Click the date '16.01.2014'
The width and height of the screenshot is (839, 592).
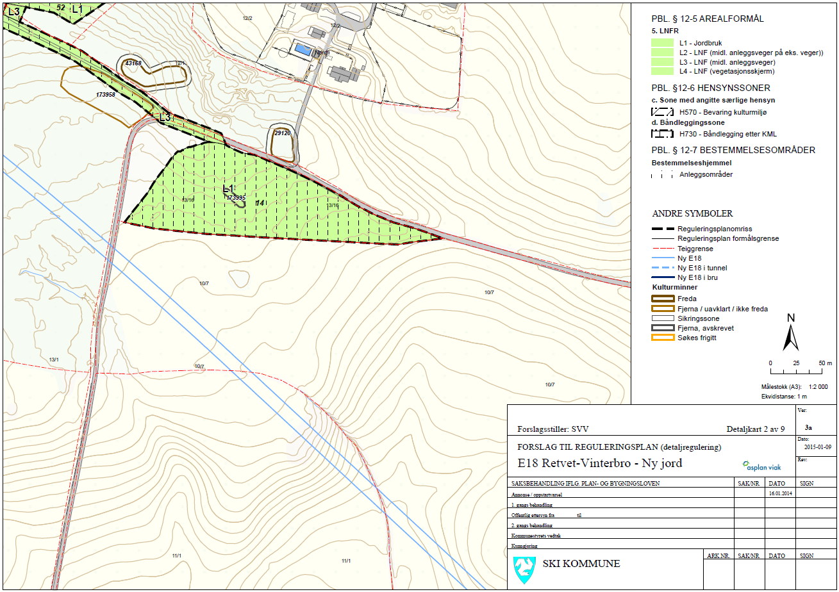[x=781, y=494]
